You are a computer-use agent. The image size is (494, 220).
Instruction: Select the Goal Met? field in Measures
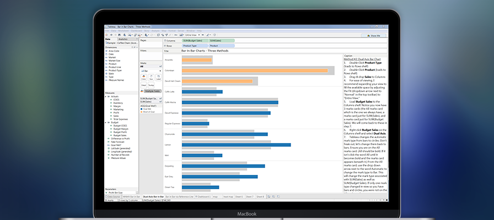tap(116, 145)
